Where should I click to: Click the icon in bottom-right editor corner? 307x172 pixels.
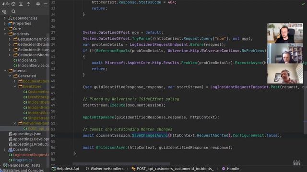pos(296,162)
